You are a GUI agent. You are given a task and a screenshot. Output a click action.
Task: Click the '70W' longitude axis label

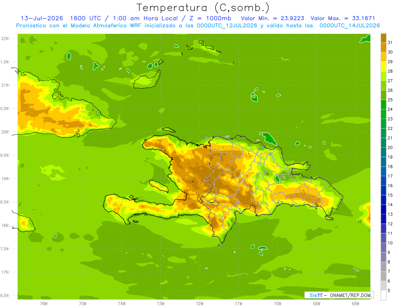coord(278,304)
